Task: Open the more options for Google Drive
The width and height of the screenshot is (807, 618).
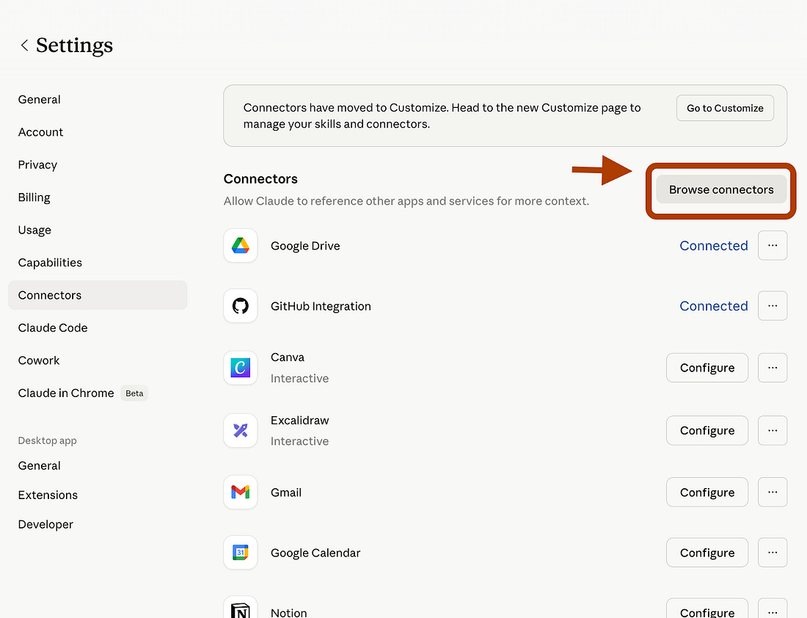Action: 773,246
